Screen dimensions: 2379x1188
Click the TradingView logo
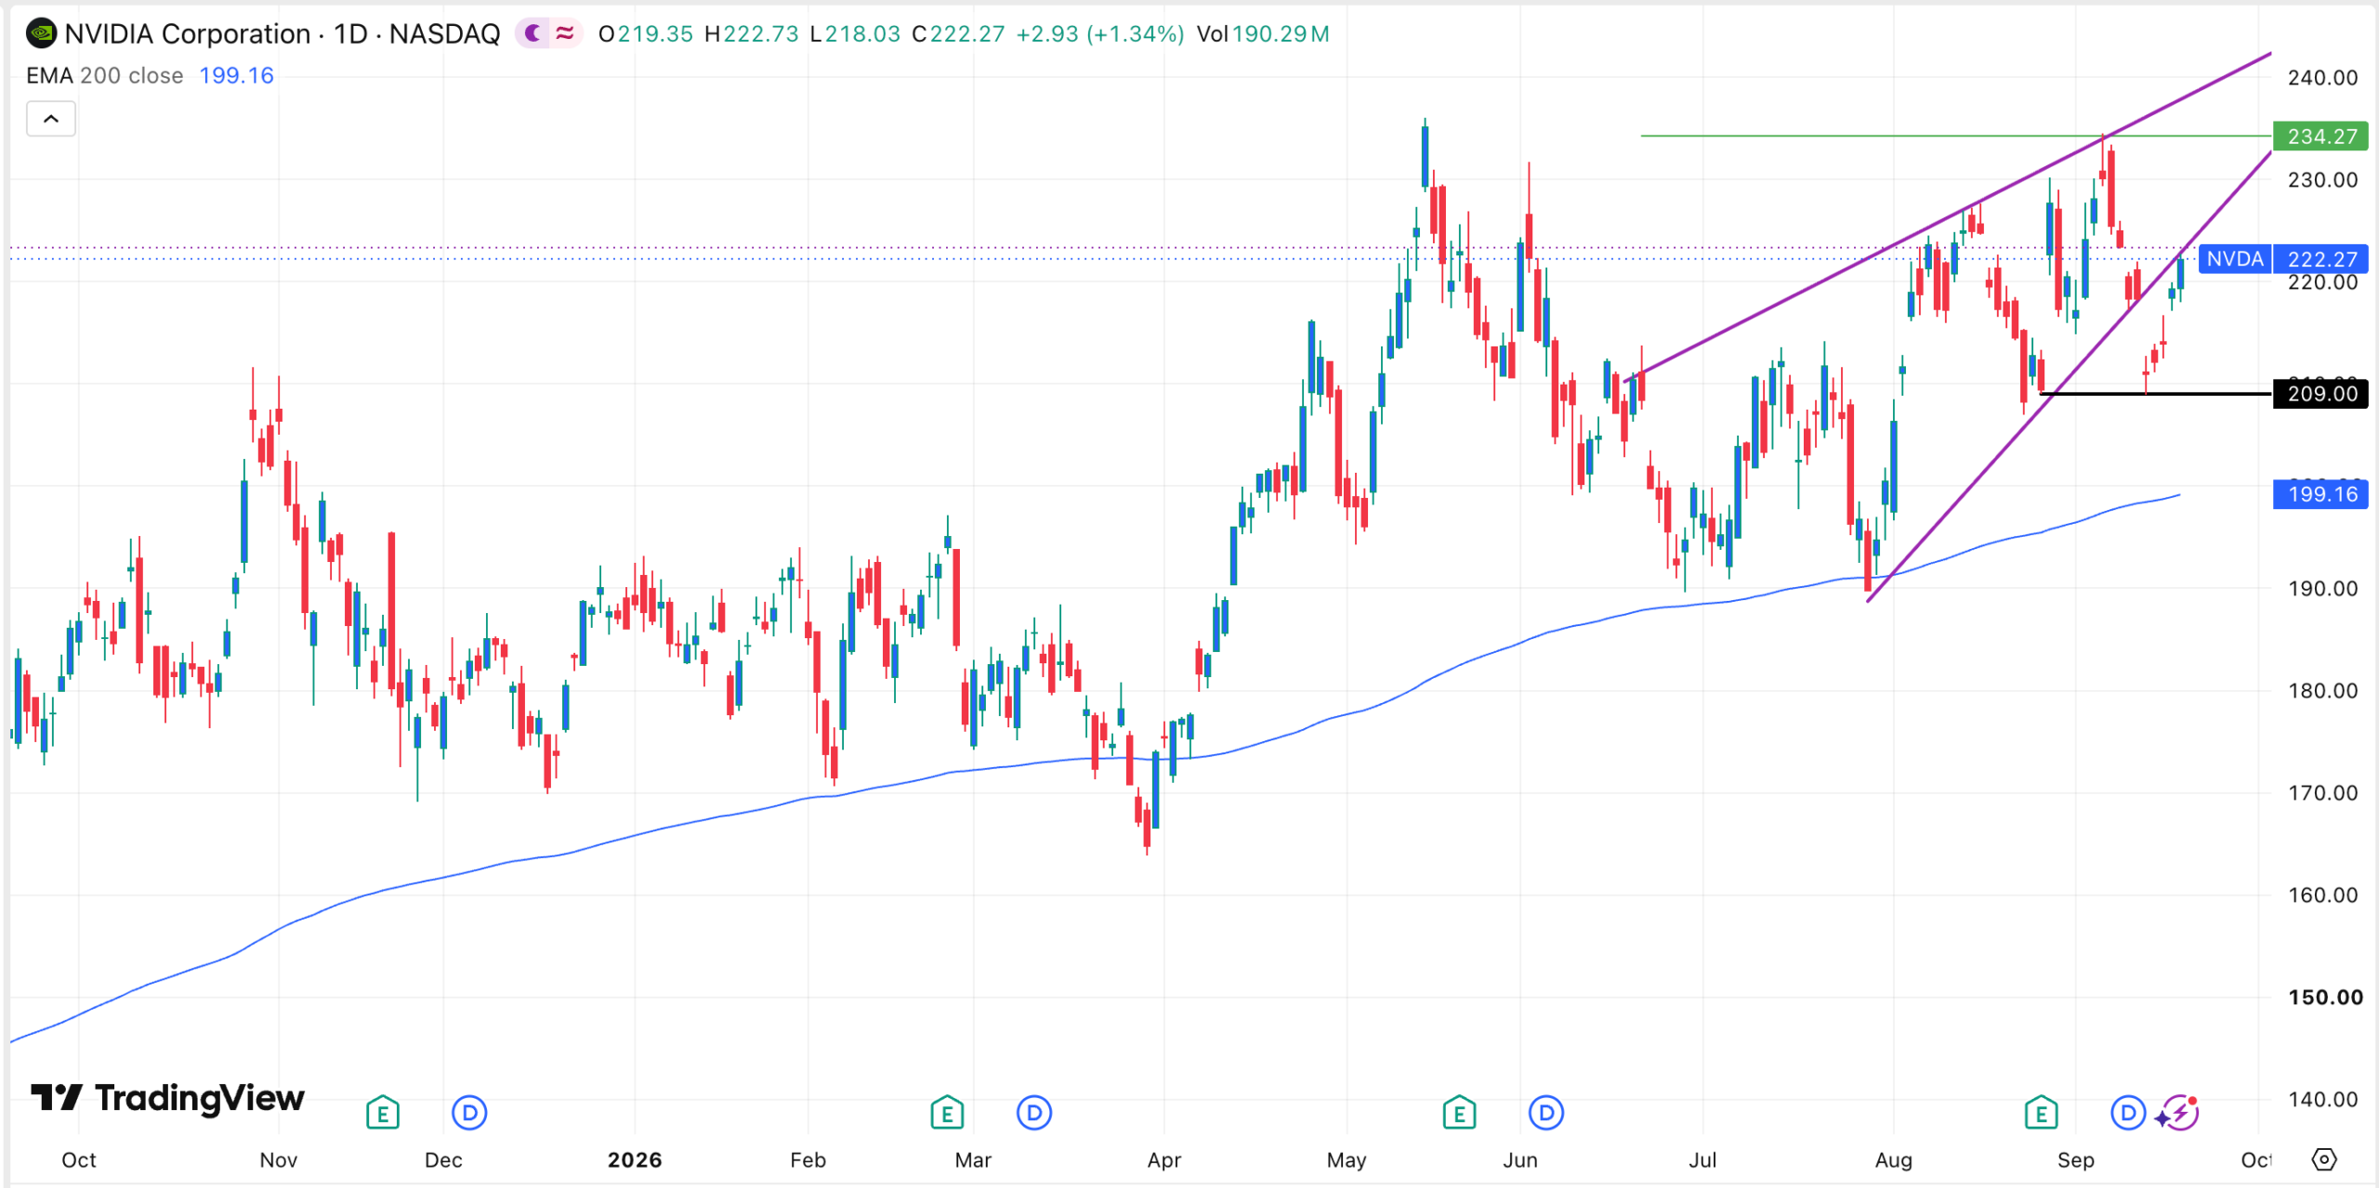click(167, 1098)
